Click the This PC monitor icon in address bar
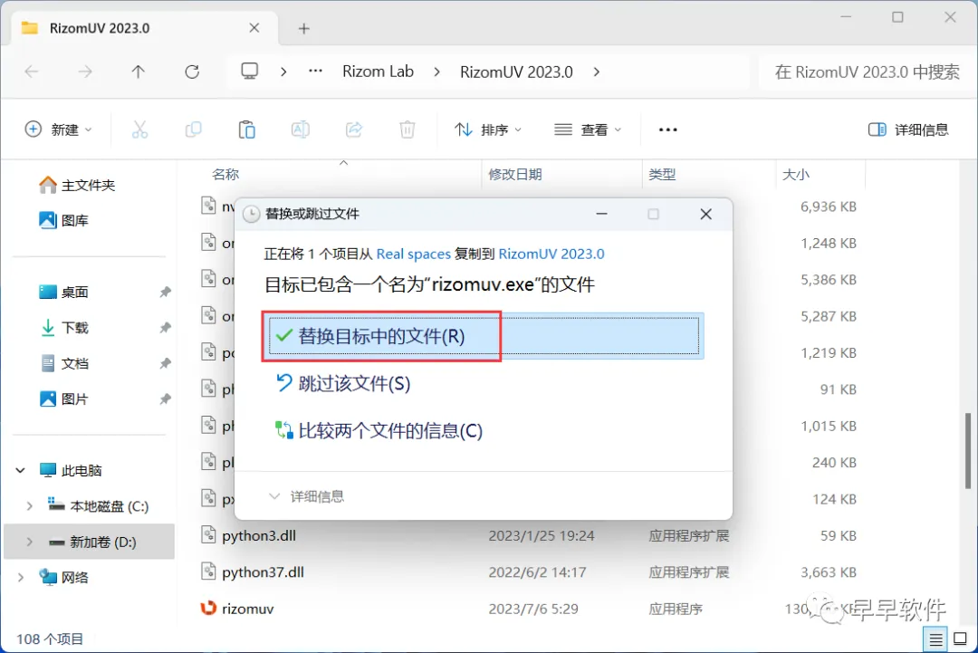 (250, 72)
